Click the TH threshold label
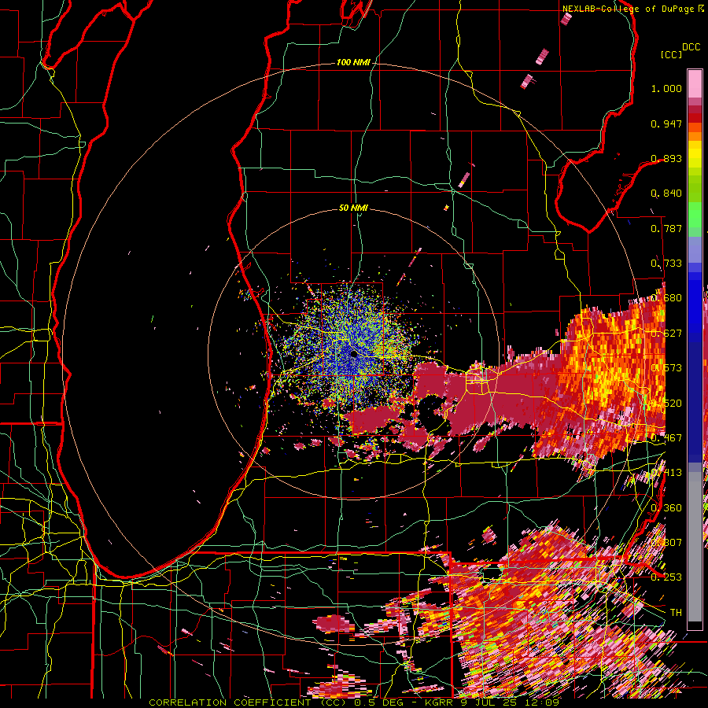The width and height of the screenshot is (708, 708). tap(676, 613)
